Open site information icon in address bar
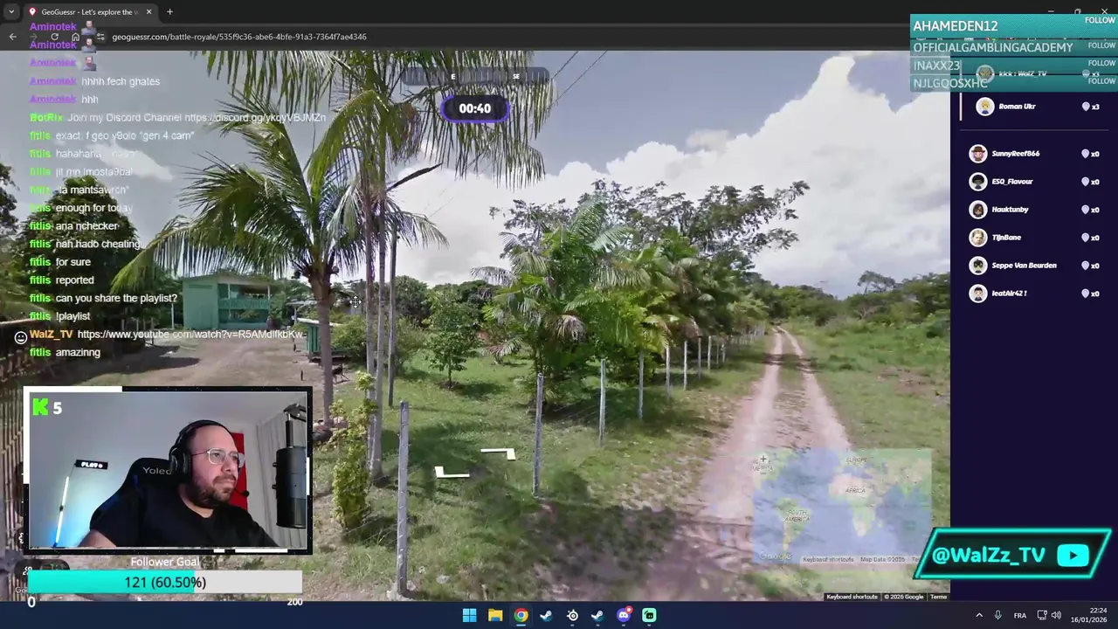1118x629 pixels. click(x=101, y=37)
